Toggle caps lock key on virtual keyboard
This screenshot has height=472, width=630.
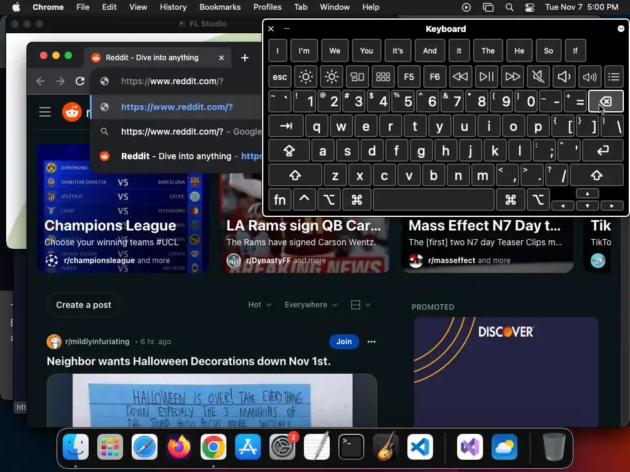[x=289, y=151]
